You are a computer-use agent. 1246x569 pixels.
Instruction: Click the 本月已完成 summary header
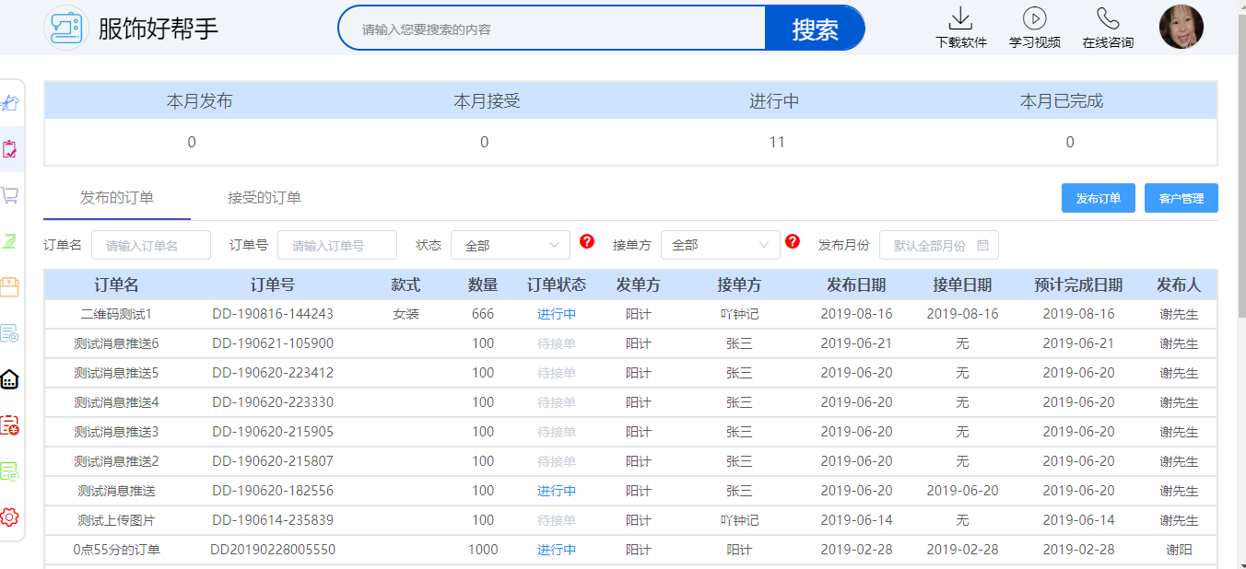point(1062,101)
